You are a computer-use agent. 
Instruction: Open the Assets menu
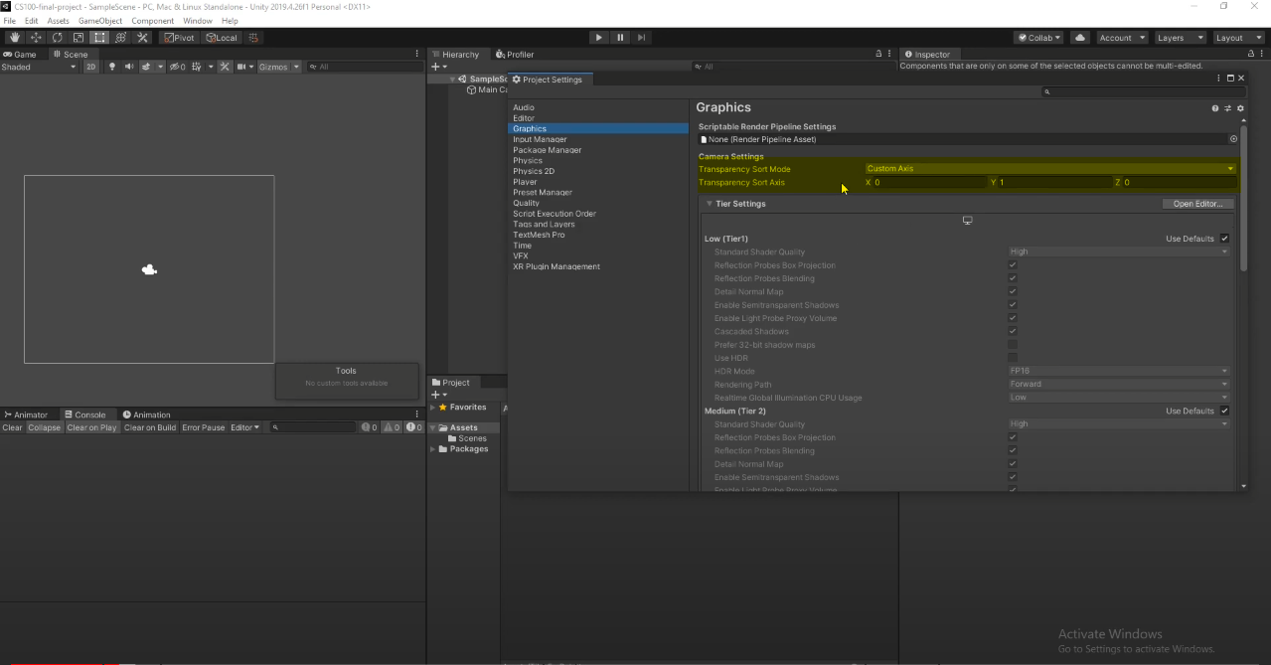58,21
